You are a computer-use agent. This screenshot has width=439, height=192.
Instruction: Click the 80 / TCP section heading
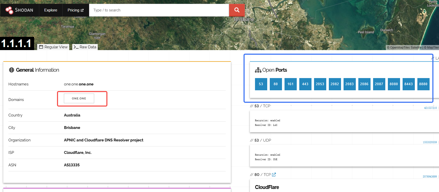tap(260, 175)
